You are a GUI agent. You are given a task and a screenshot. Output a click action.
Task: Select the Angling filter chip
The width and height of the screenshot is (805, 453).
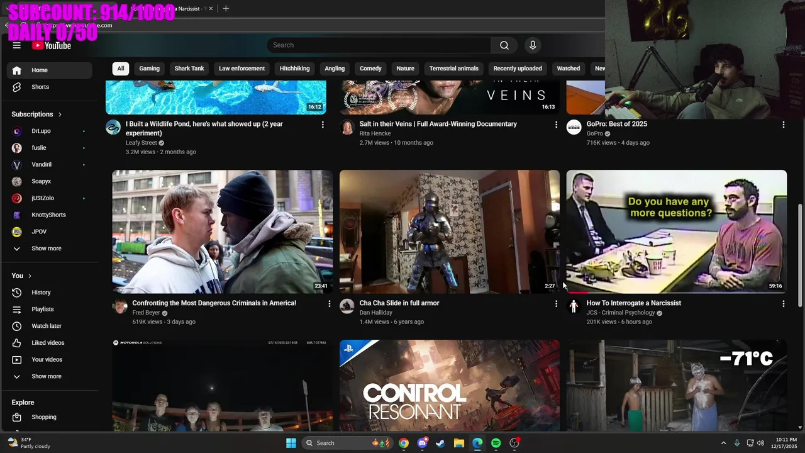click(335, 69)
